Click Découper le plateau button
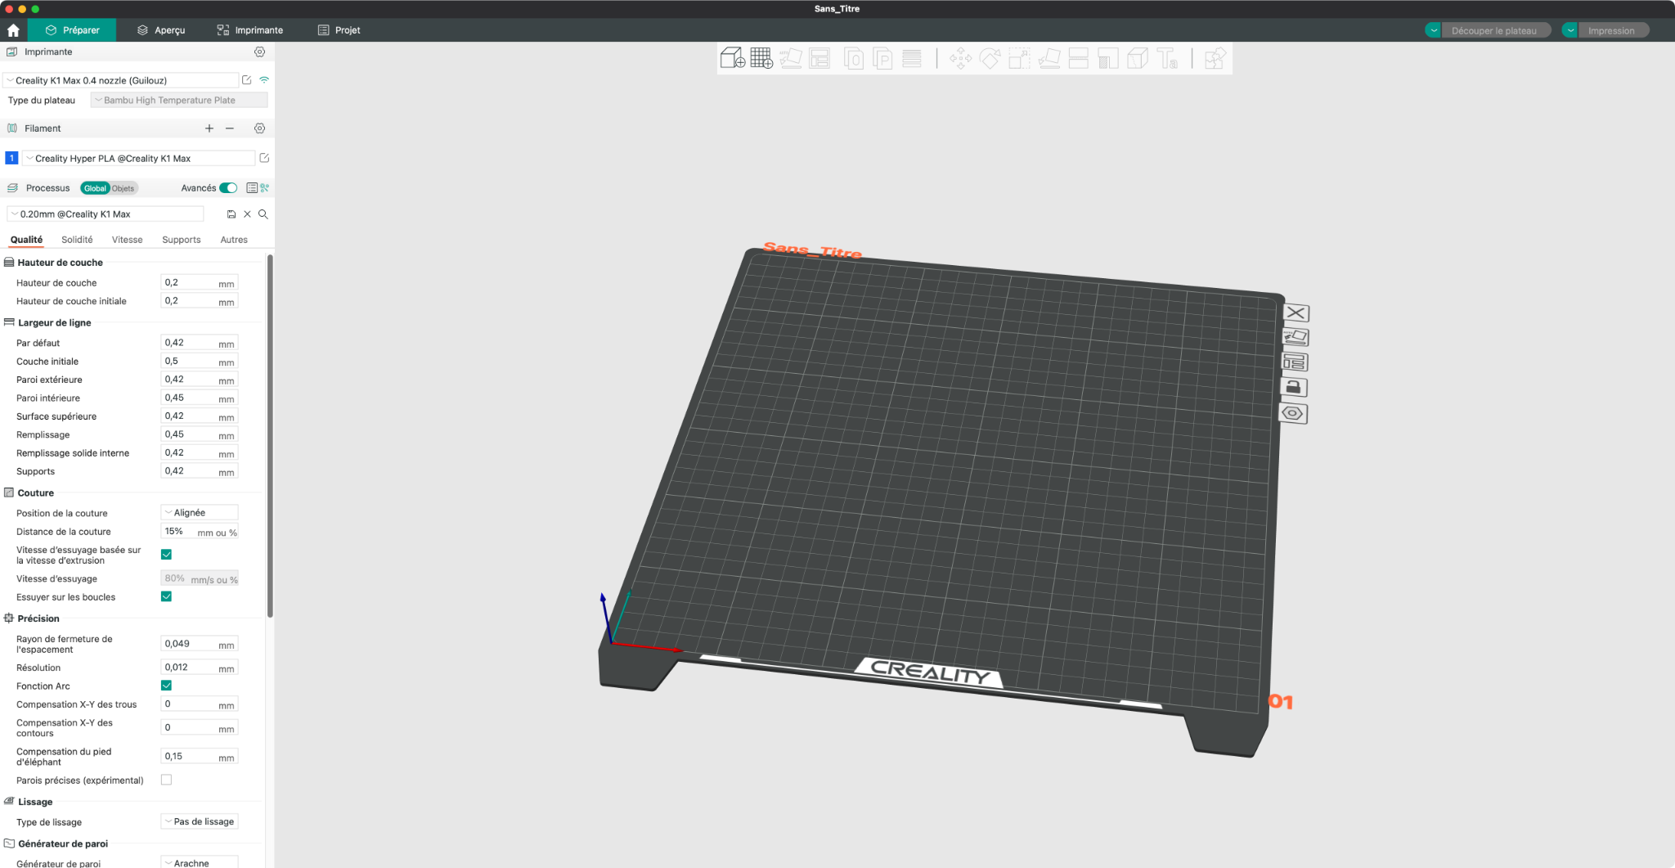Viewport: 1675px width, 868px height. pyautogui.click(x=1494, y=30)
